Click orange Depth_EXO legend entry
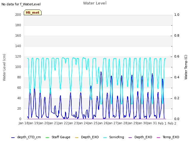The image size is (190, 143). 87,137
